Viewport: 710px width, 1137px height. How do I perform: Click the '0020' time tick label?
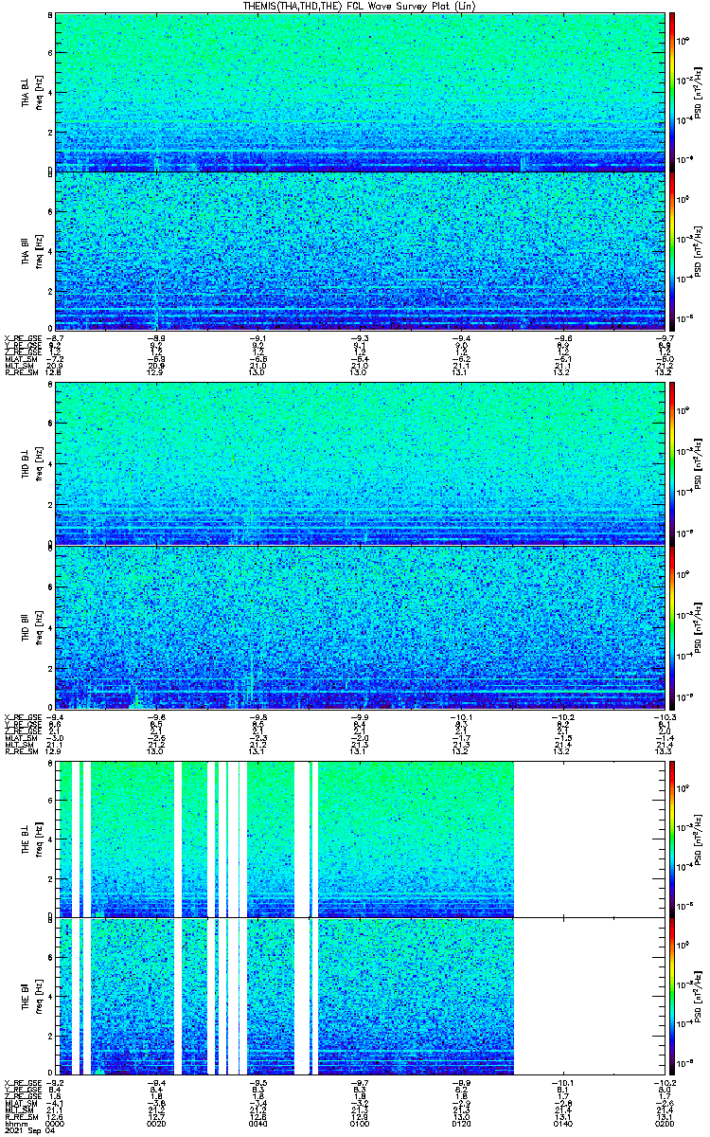point(157,1123)
